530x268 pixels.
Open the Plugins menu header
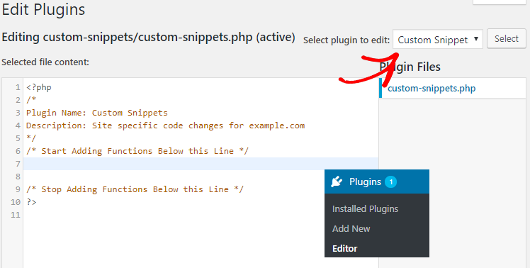(x=377, y=182)
